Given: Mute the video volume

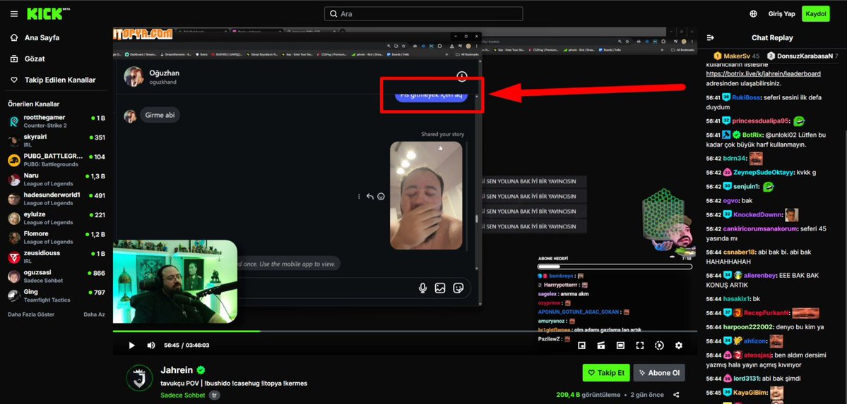Looking at the screenshot, I should [151, 345].
